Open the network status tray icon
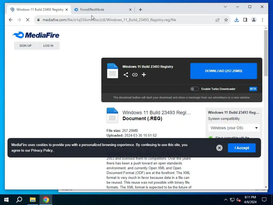The width and height of the screenshot is (273, 205). click(x=232, y=200)
